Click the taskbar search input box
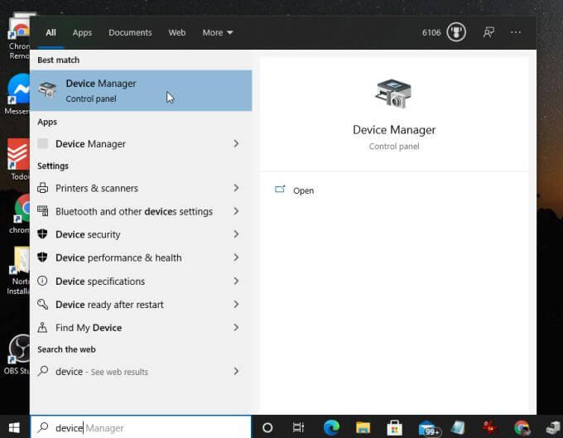Viewport: 563px width, 438px height. pyautogui.click(x=141, y=427)
